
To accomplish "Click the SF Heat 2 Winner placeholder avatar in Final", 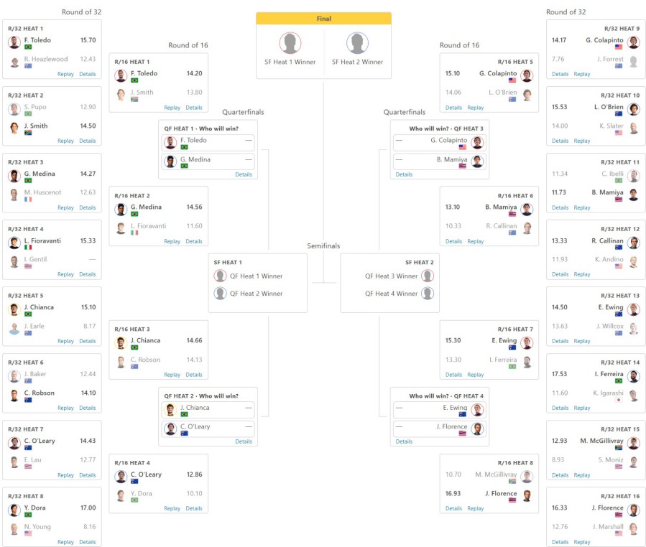I will click(x=357, y=43).
